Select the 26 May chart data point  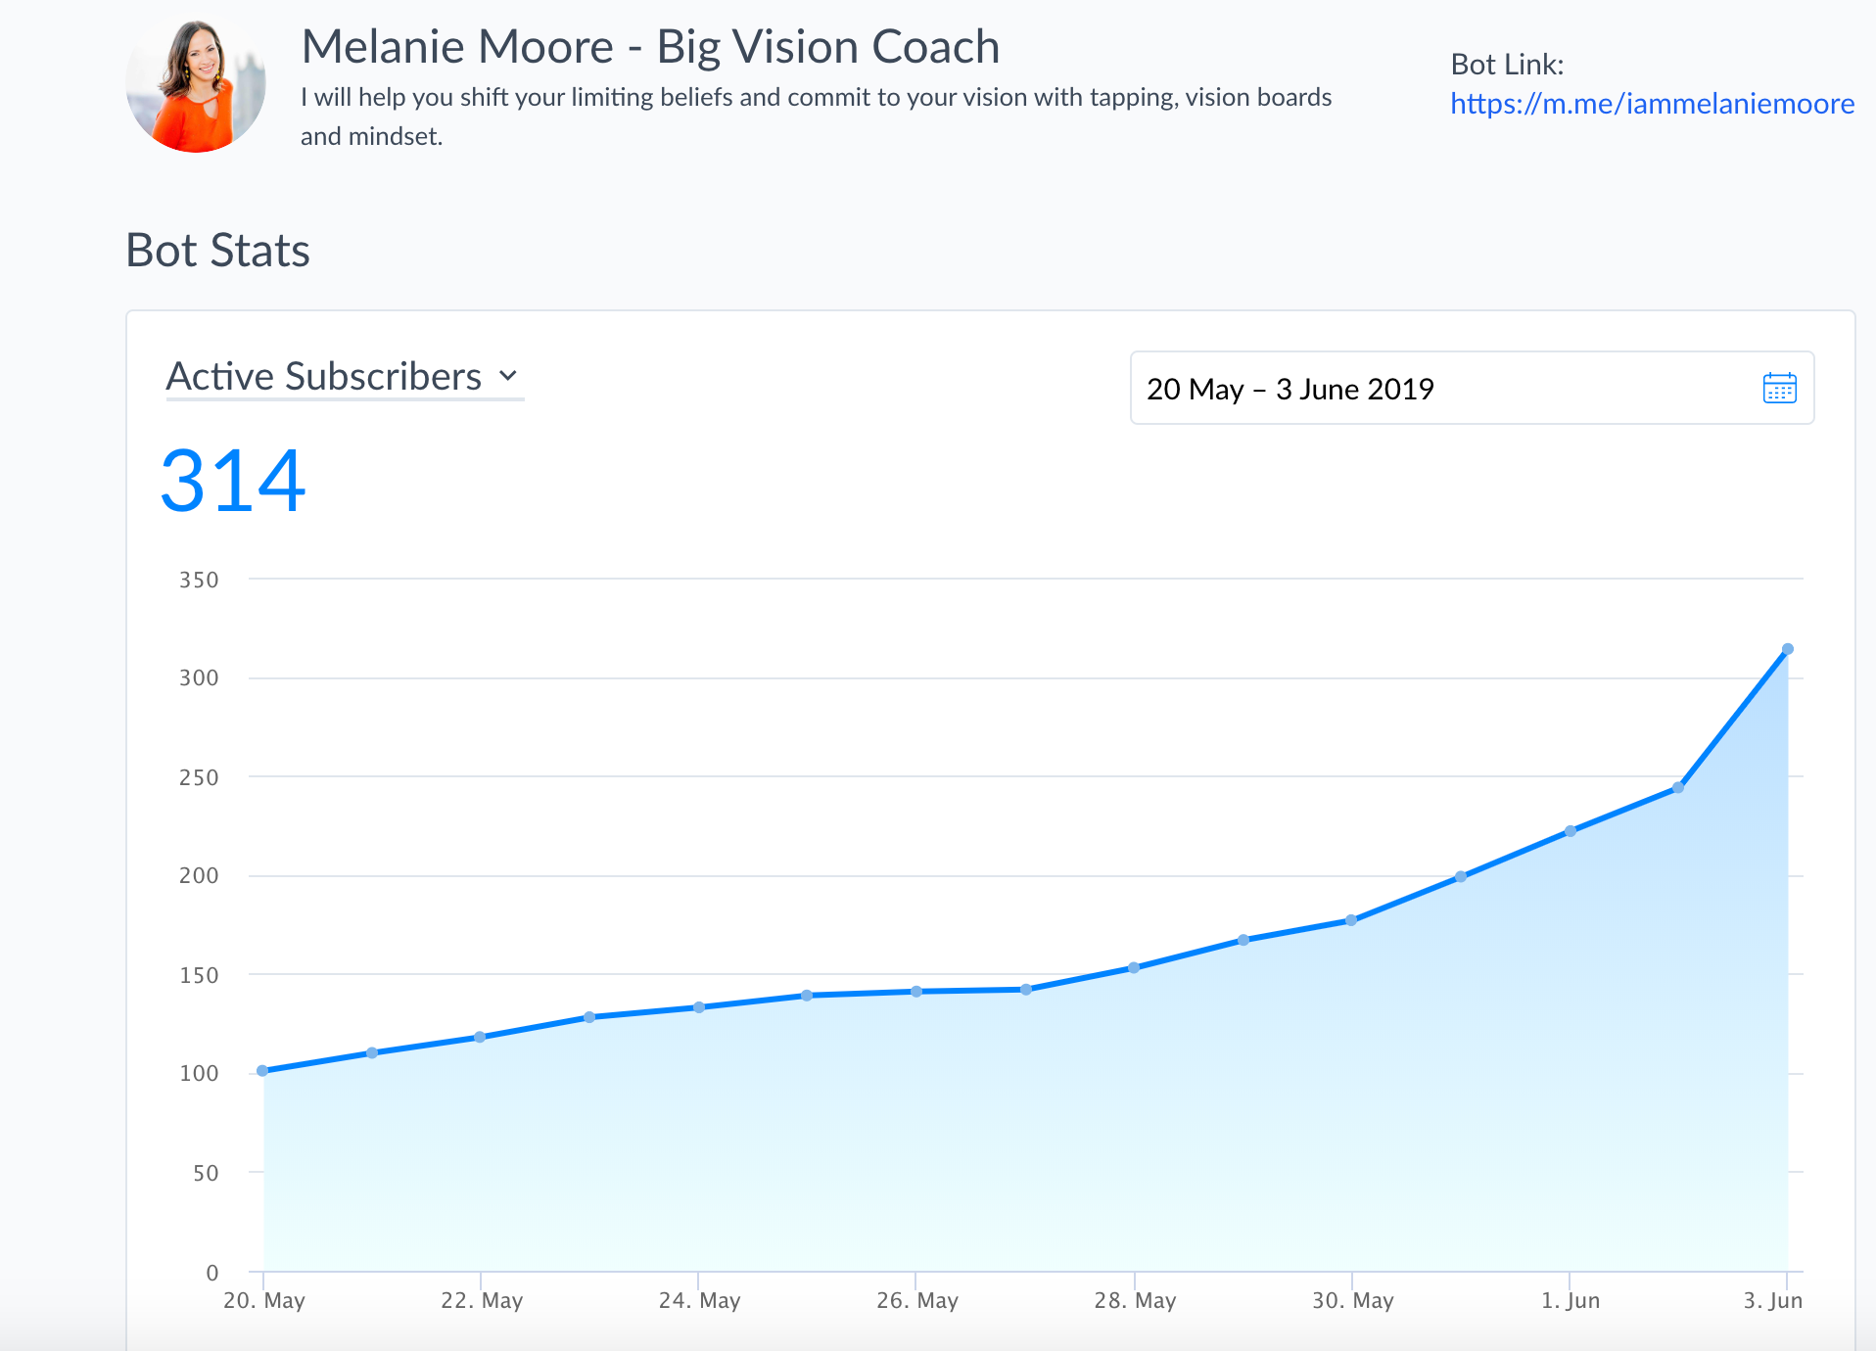pos(916,992)
